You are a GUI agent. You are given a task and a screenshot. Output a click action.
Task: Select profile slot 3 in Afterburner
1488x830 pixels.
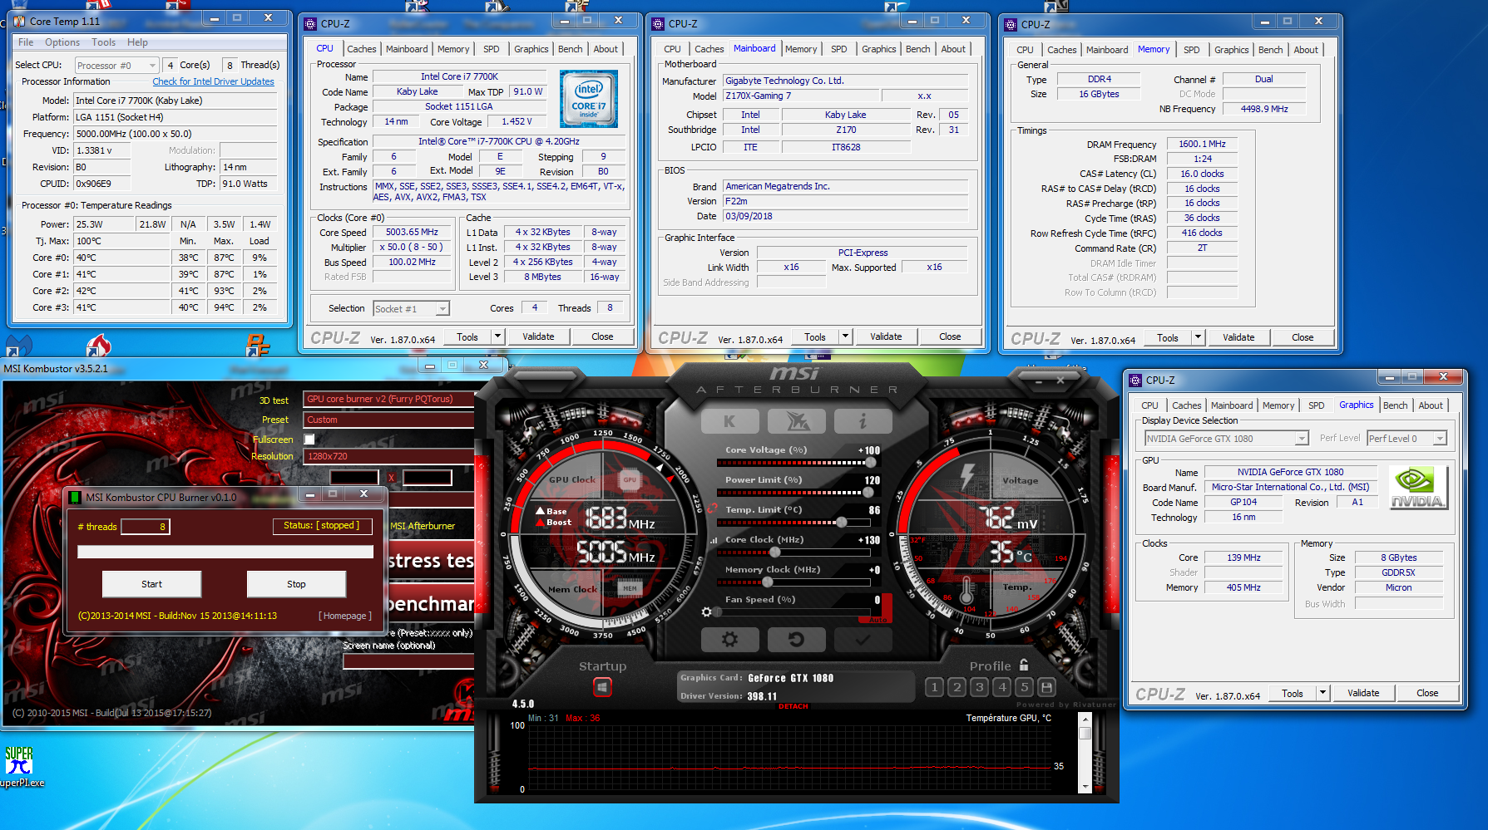(x=980, y=687)
